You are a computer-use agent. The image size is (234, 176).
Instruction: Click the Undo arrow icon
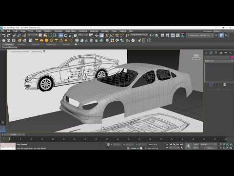click(x=4, y=35)
